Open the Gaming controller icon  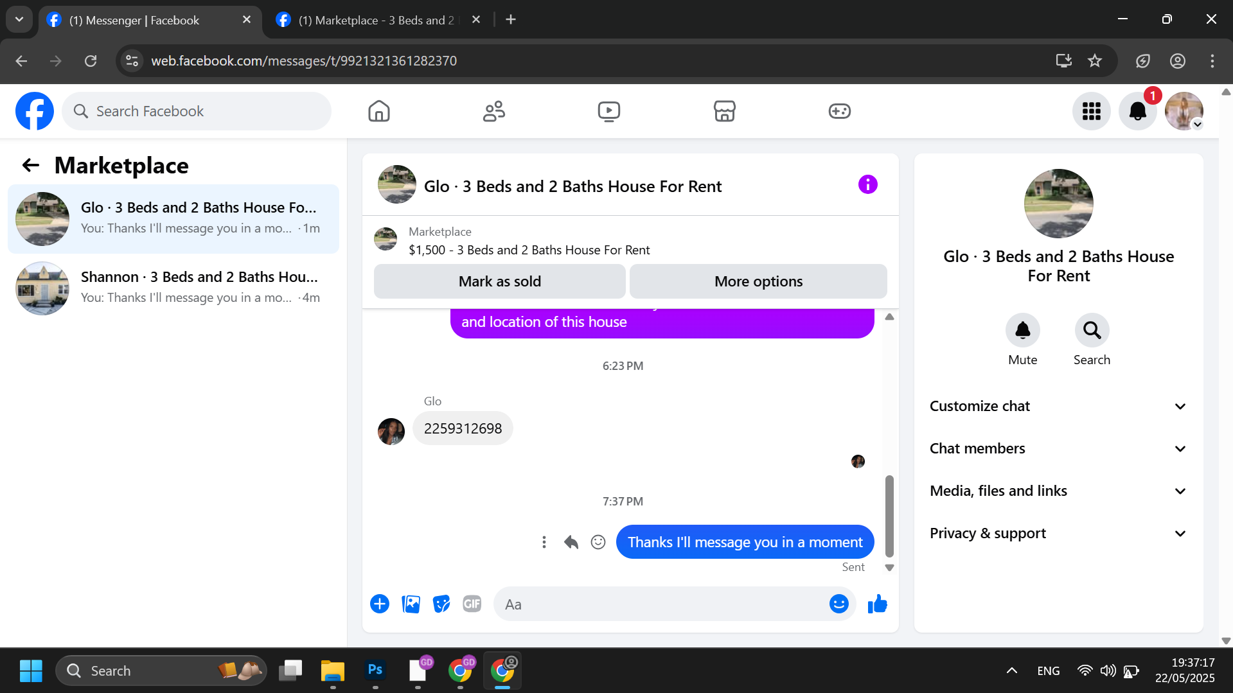(x=839, y=111)
